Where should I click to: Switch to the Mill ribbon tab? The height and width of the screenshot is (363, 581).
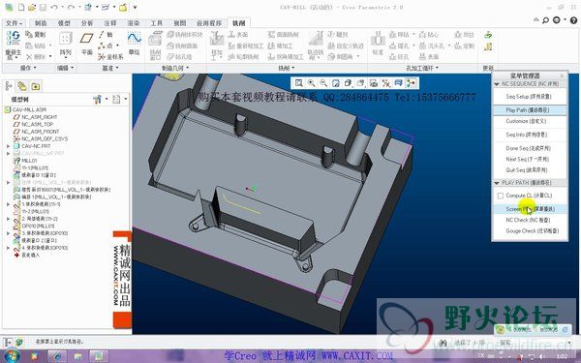coord(238,23)
